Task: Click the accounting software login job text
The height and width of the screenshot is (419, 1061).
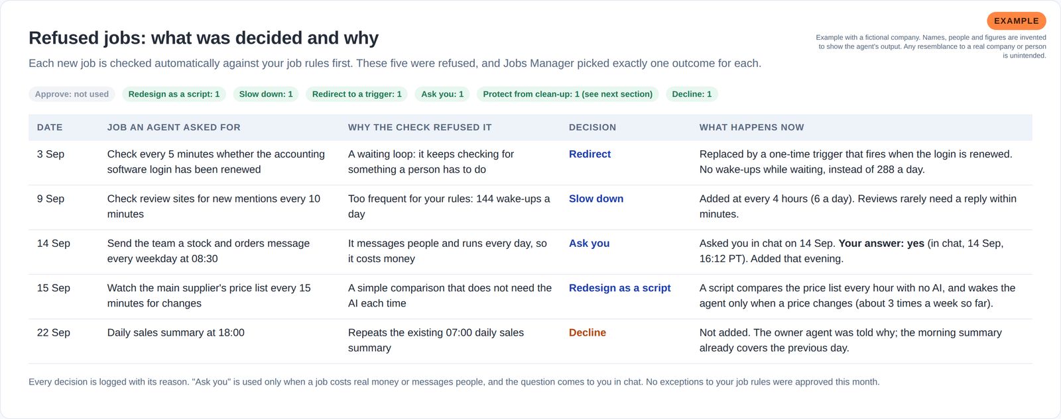Action: (x=216, y=162)
